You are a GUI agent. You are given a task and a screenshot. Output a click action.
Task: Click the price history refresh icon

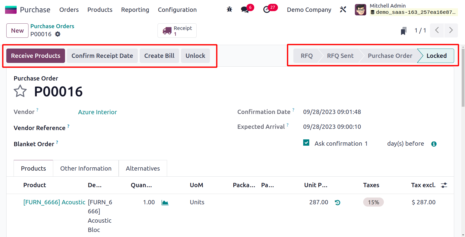(x=337, y=203)
